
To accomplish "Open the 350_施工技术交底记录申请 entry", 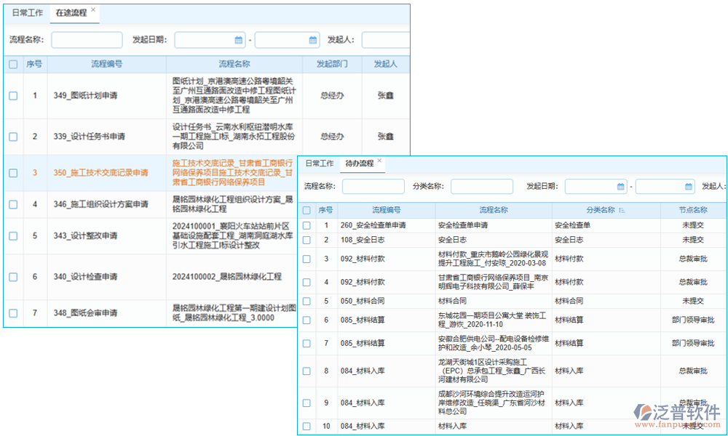I will [100, 173].
